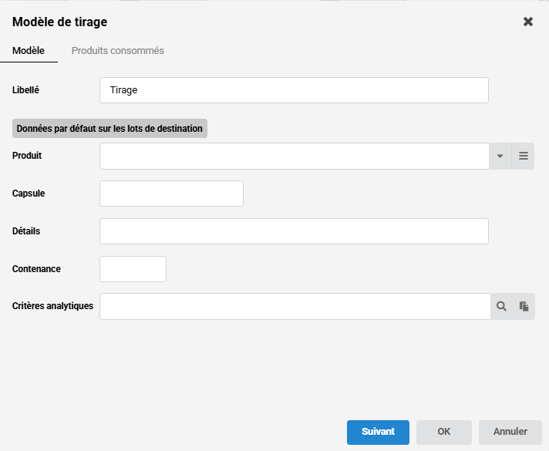Focus the Libellé field containing Tirage

pos(294,90)
